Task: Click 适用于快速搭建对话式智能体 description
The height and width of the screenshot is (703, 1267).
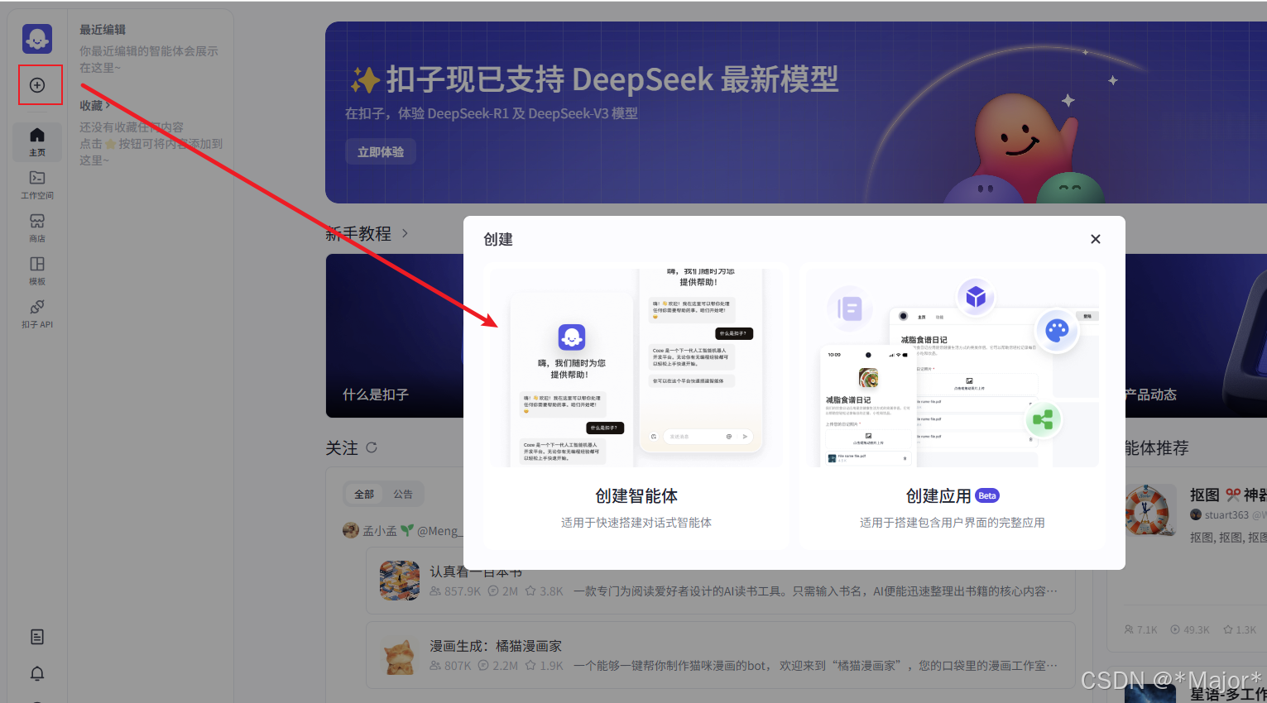Action: 636,523
